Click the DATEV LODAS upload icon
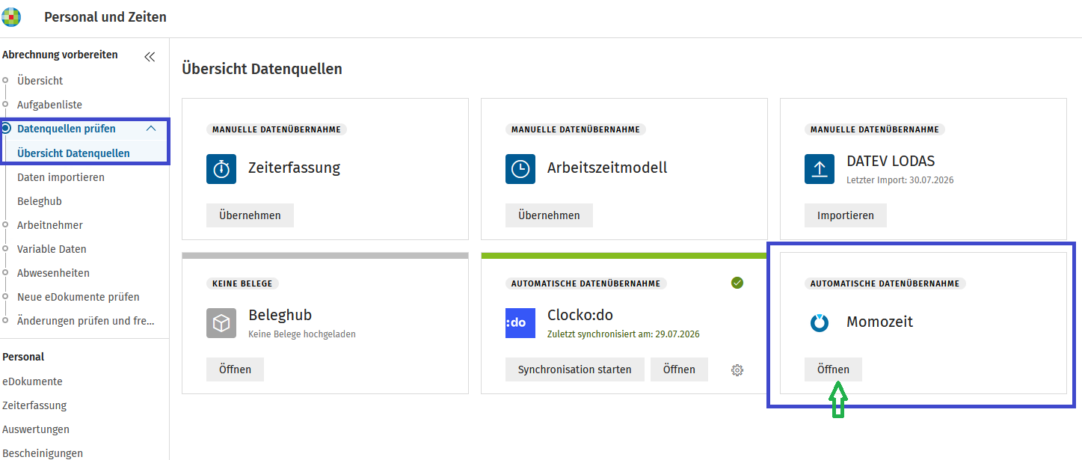The height and width of the screenshot is (460, 1082). 820,168
